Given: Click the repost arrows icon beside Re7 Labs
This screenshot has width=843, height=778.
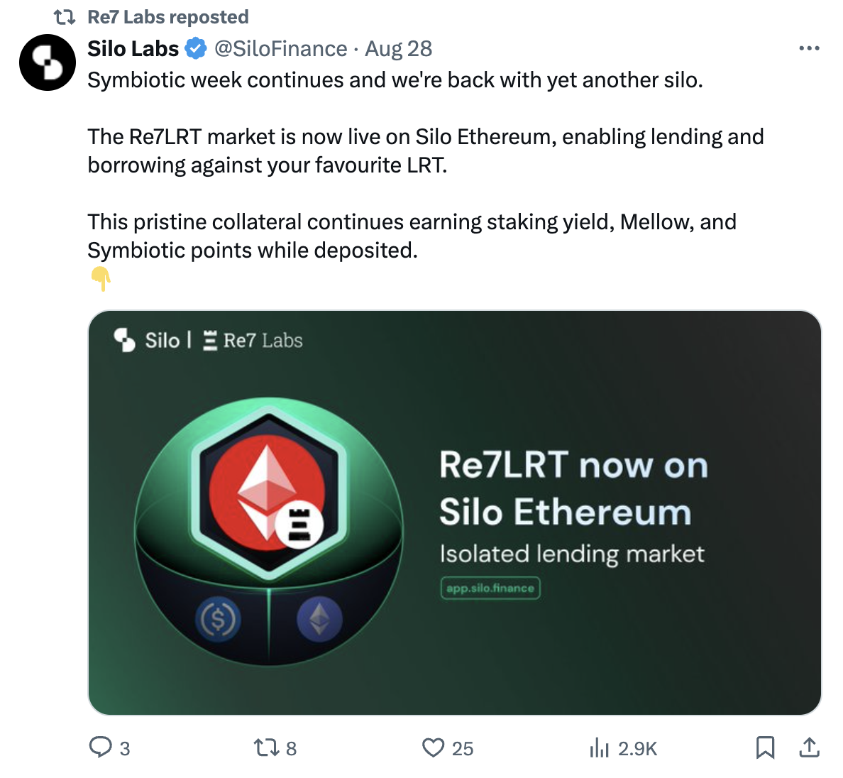Looking at the screenshot, I should click(x=65, y=17).
